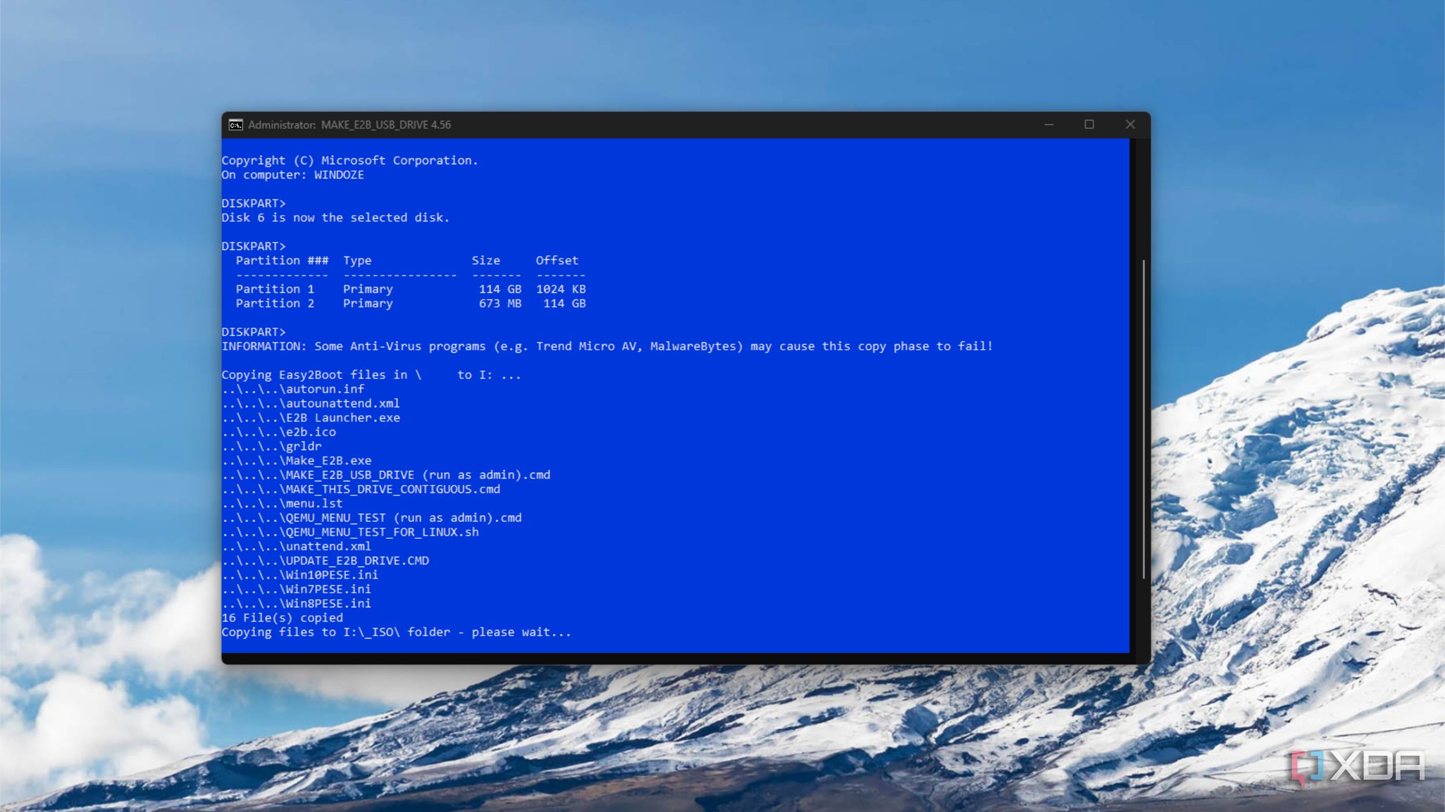Click 'Disk 6 is now the selected disk.'
Image resolution: width=1445 pixels, height=812 pixels.
pos(335,217)
